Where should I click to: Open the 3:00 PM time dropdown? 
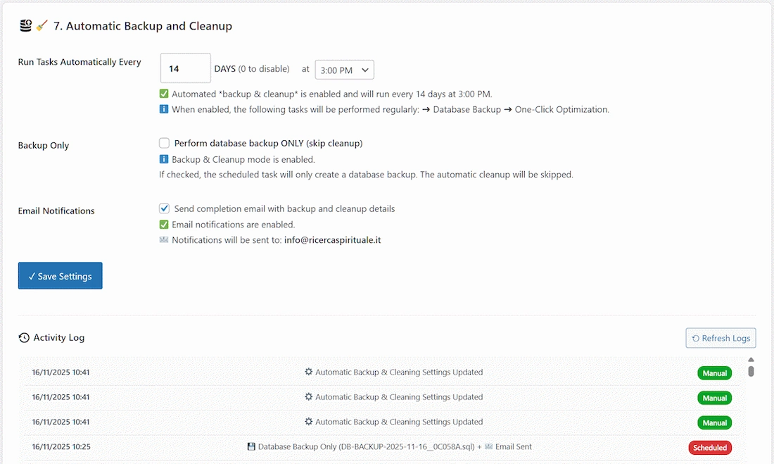pyautogui.click(x=345, y=70)
